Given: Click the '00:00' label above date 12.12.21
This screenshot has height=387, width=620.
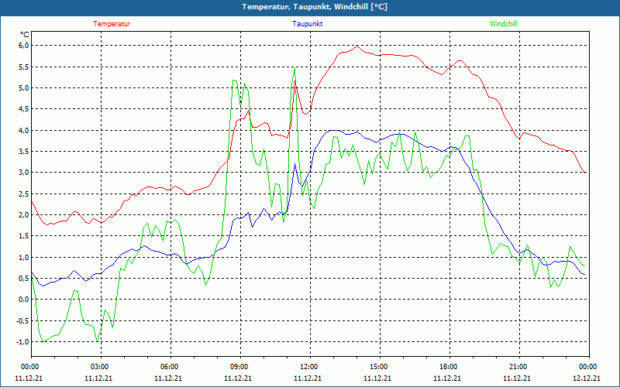Looking at the screenshot, I should [589, 367].
